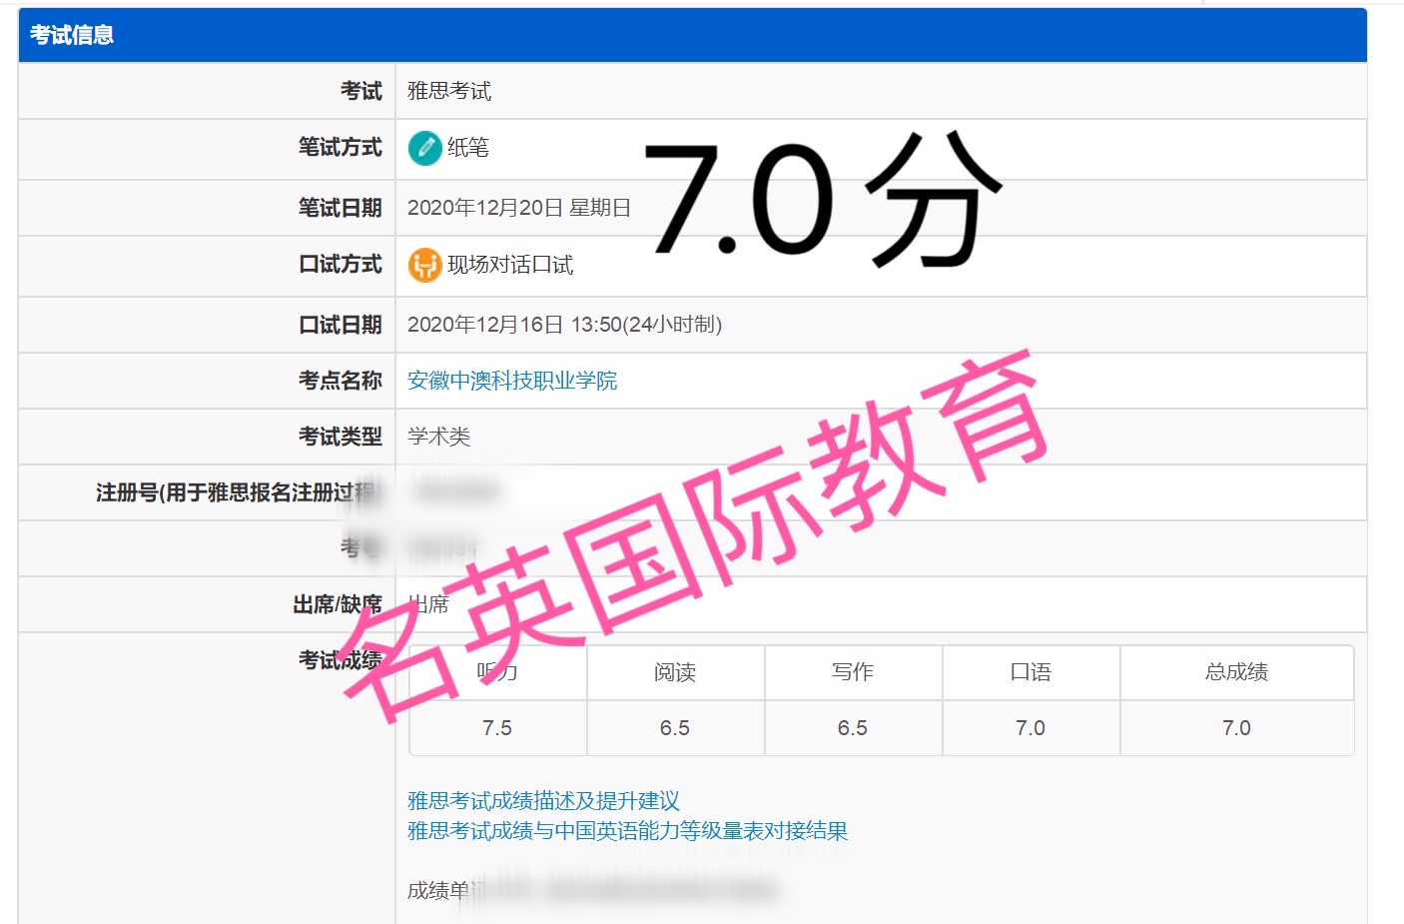1404x924 pixels.
Task: Click the 考试信息 panel header title
Action: [x=72, y=35]
